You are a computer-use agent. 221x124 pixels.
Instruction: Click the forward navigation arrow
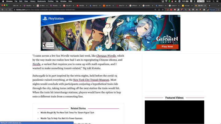(x=6, y=10)
